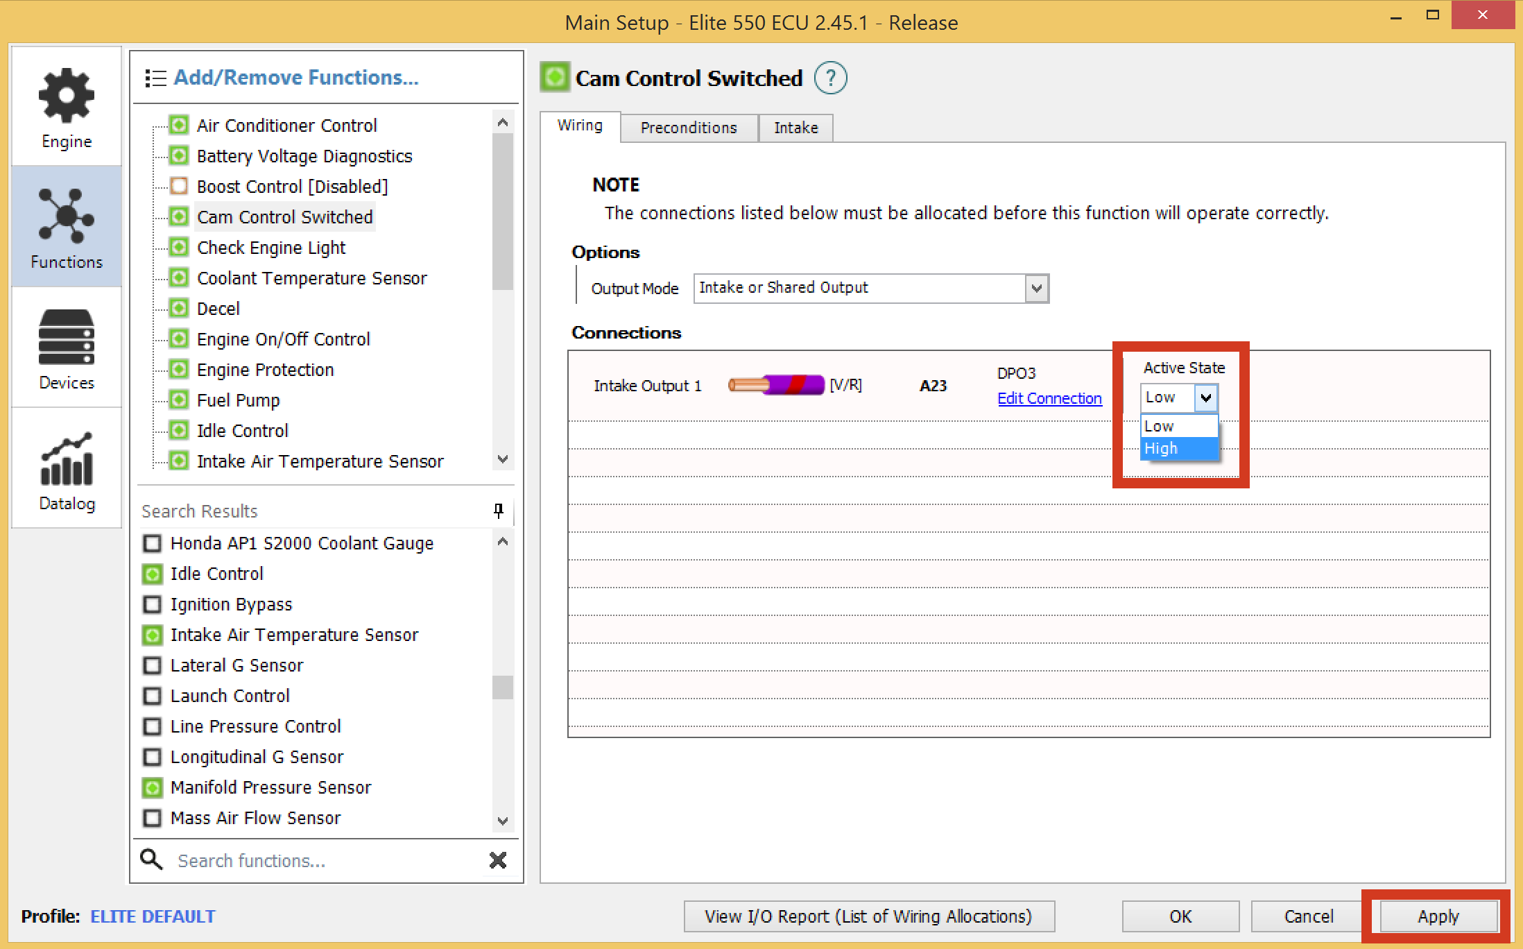The image size is (1523, 949).
Task: Expand the Output Mode dropdown
Action: pyautogui.click(x=1036, y=289)
